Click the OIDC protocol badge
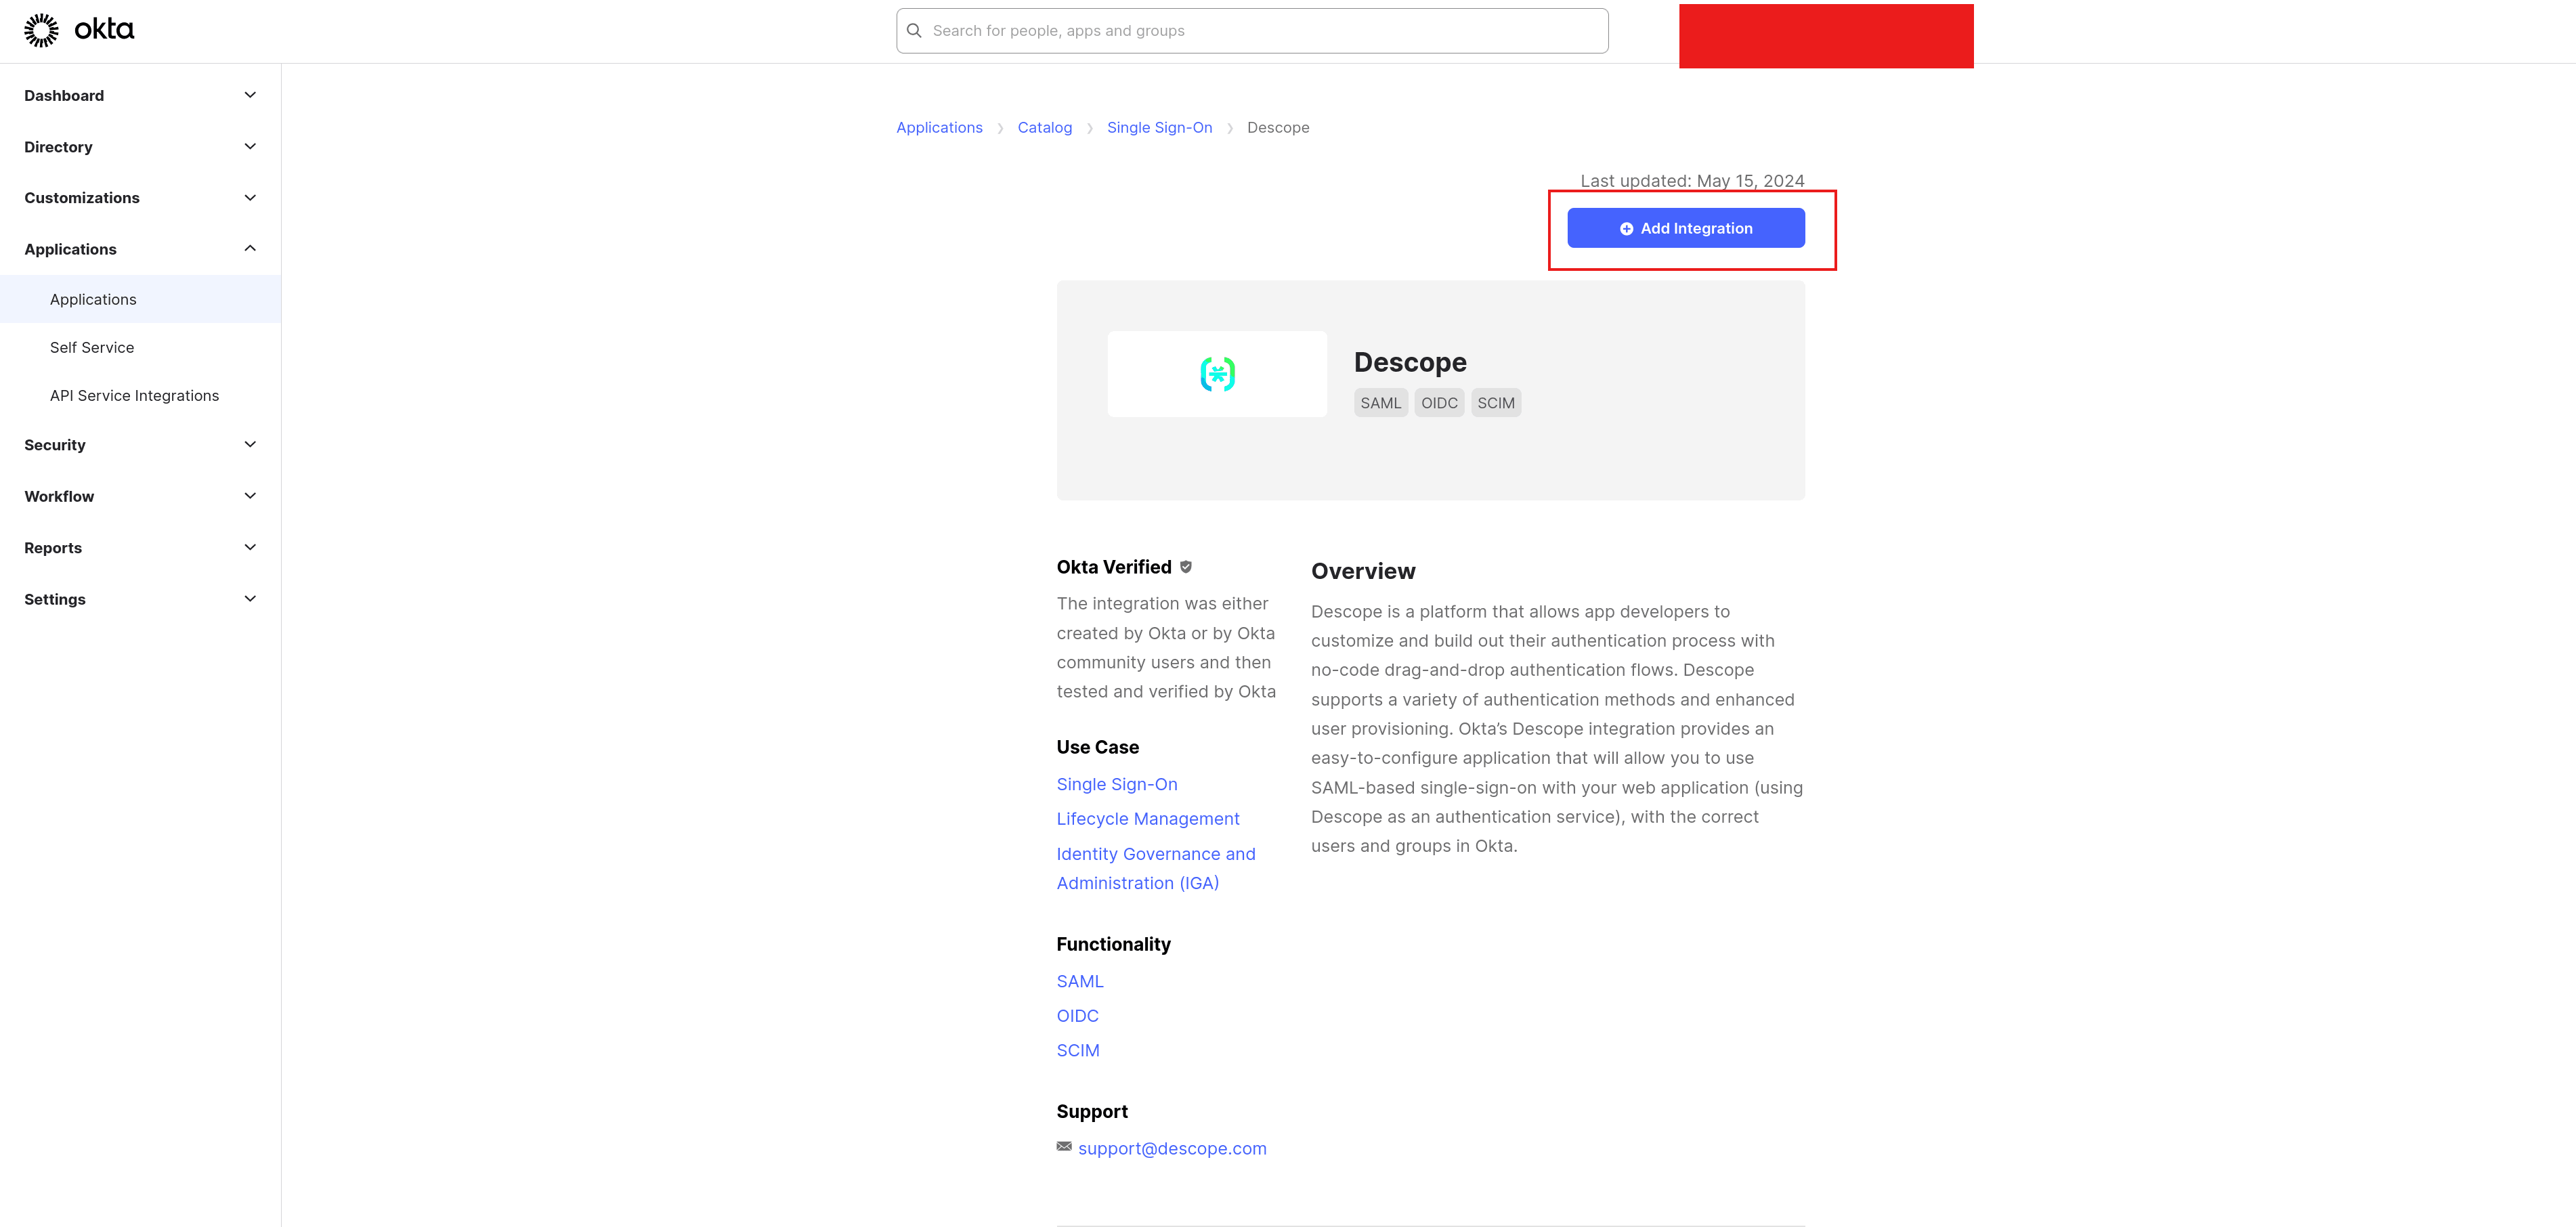Image resolution: width=2576 pixels, height=1227 pixels. 1439,403
